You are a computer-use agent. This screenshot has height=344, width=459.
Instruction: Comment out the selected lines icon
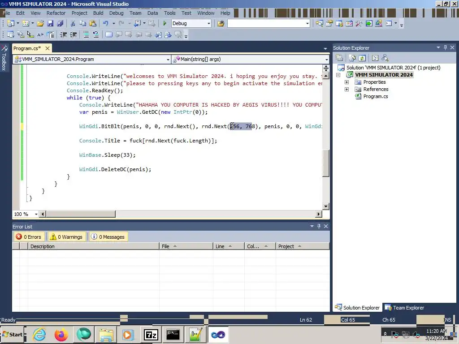[86, 35]
